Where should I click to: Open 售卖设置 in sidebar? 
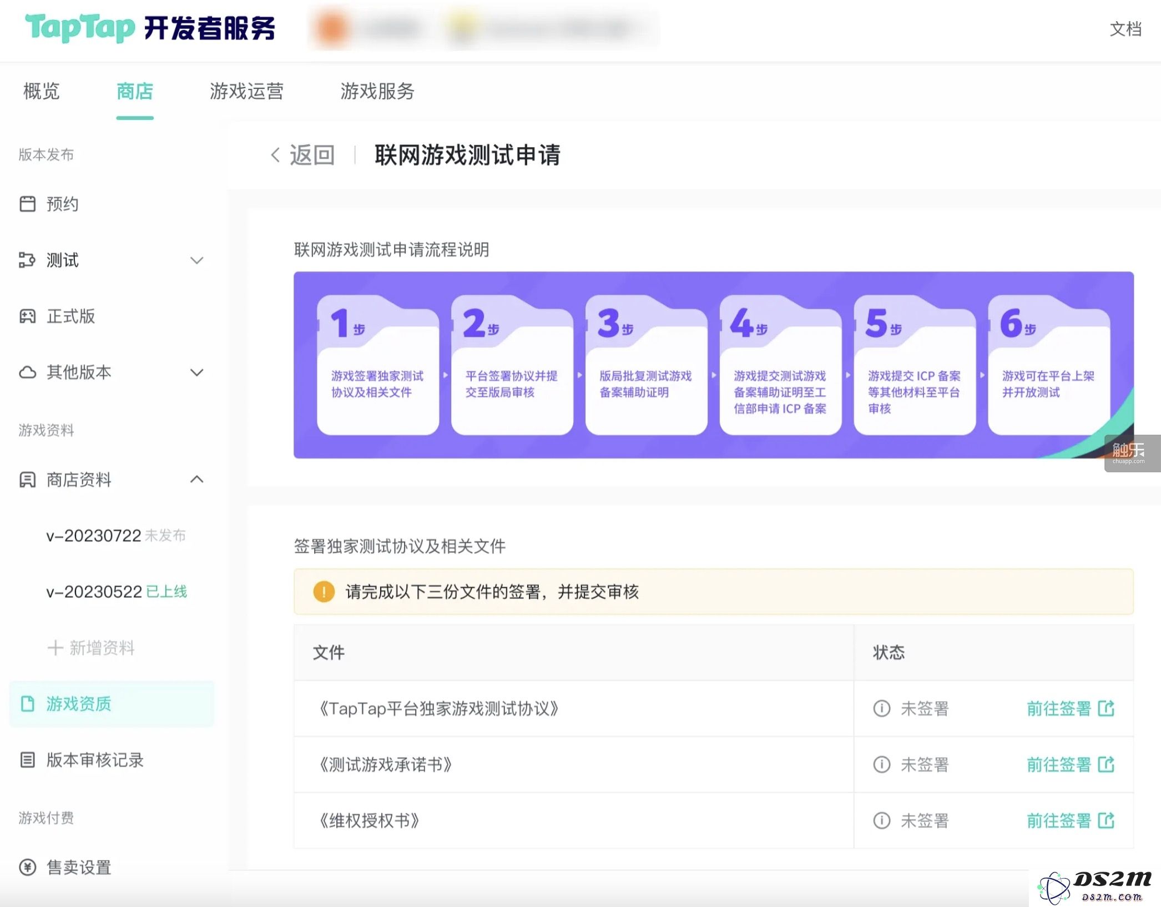(79, 866)
